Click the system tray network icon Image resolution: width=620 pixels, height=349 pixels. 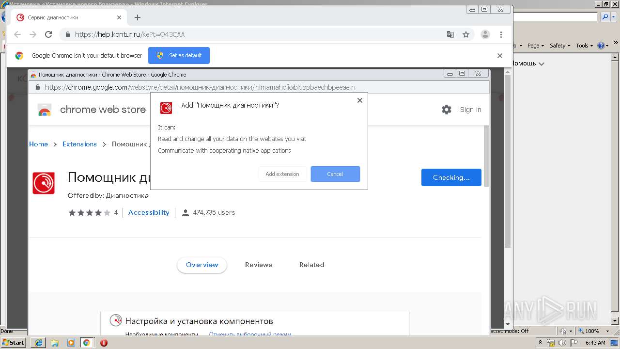[x=551, y=343]
